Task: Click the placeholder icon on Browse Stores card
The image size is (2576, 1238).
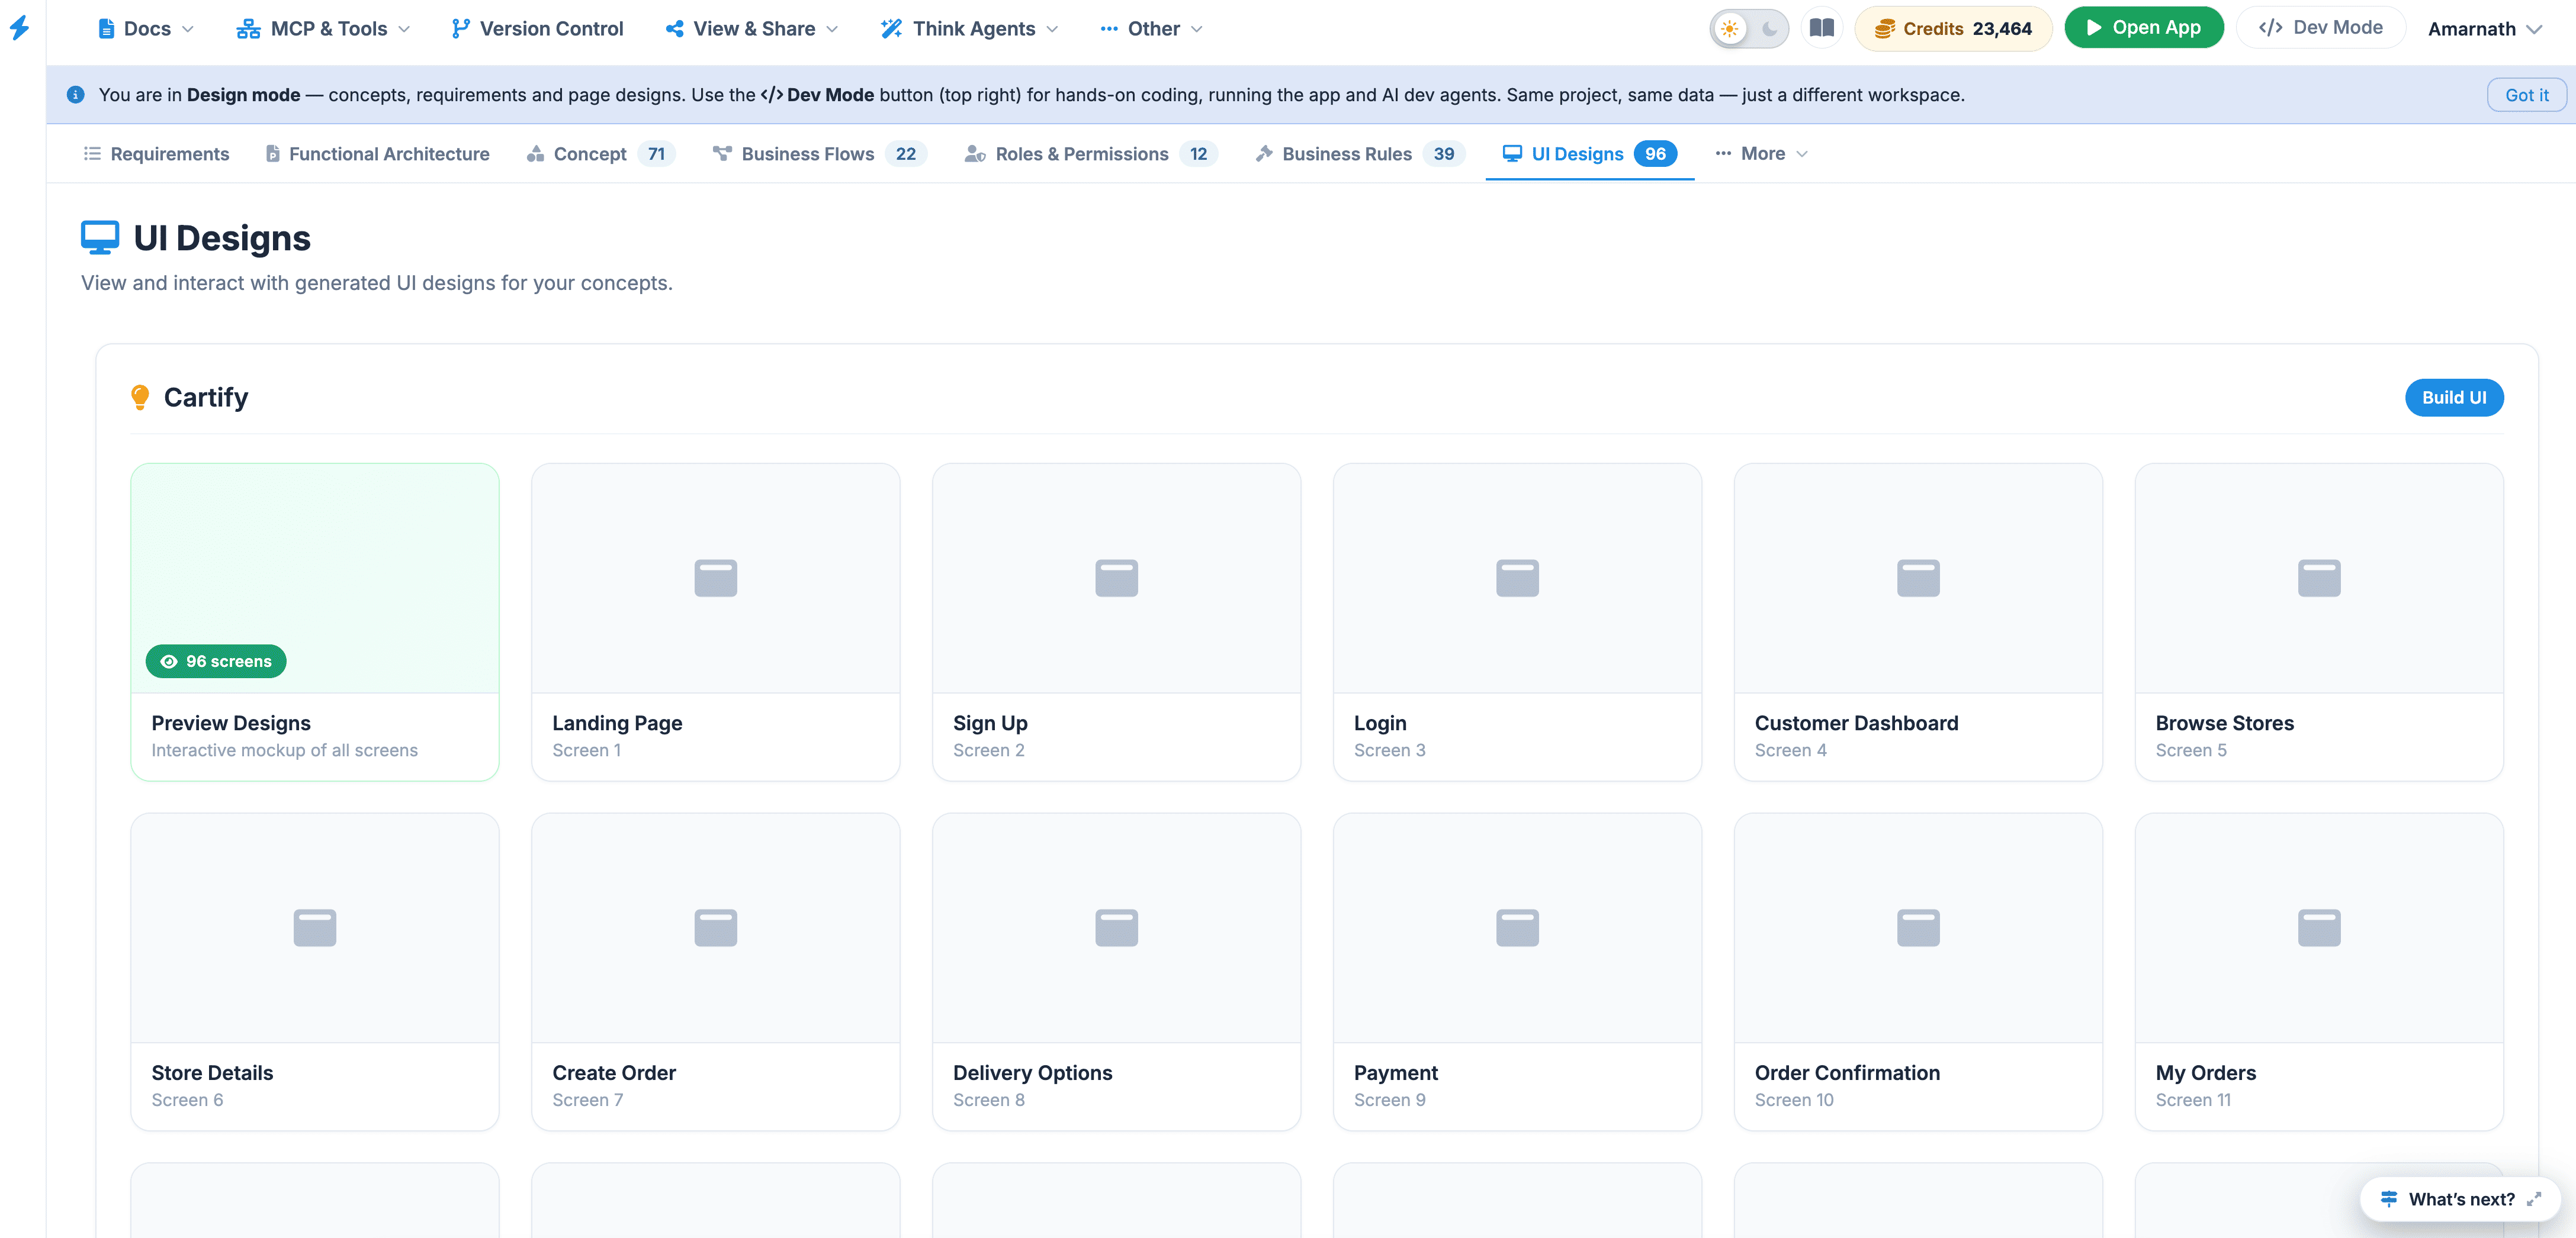Action: pos(2320,578)
